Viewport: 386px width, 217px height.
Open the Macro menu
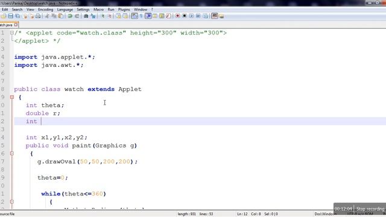point(98,10)
